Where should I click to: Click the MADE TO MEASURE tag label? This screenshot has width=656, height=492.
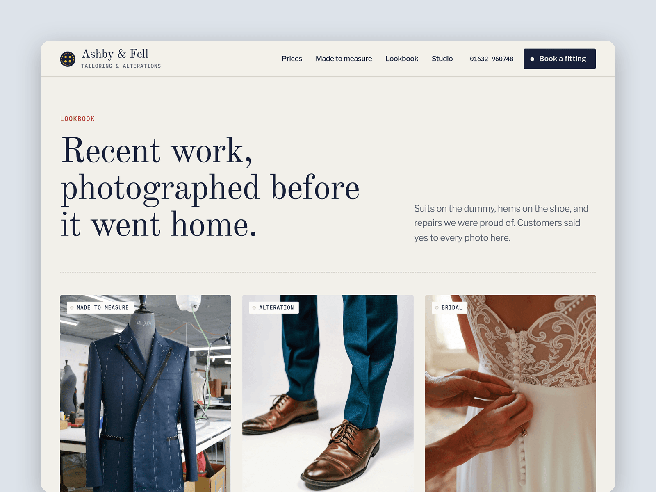click(x=100, y=307)
